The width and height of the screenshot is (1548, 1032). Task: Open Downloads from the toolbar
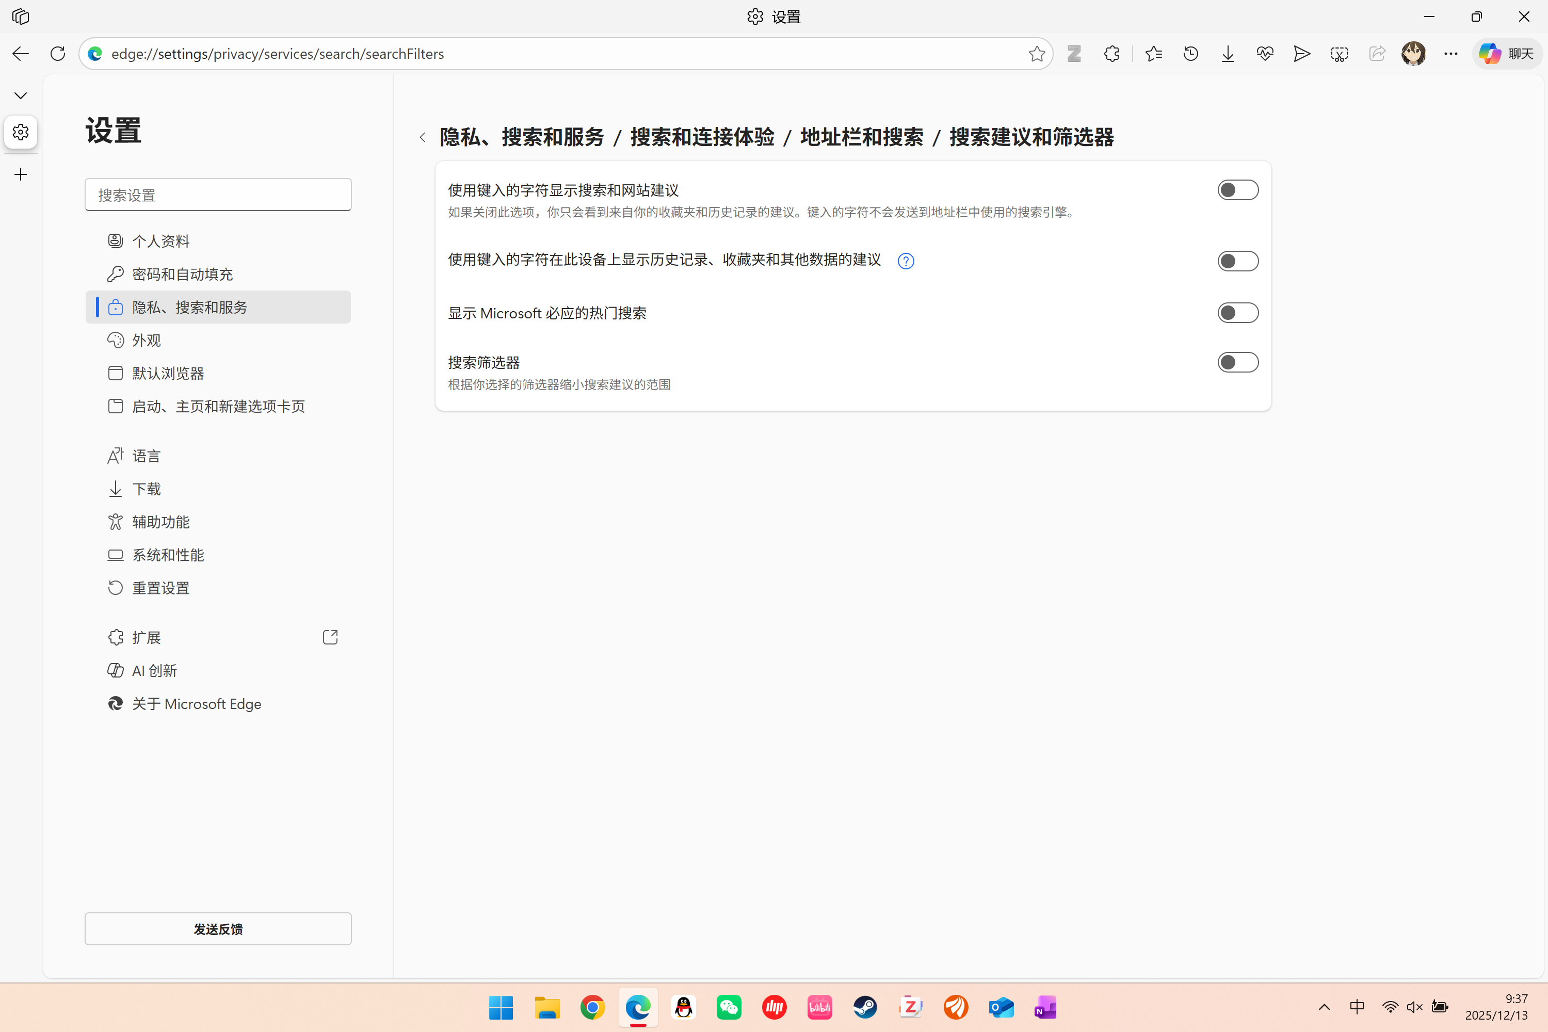click(x=1228, y=54)
